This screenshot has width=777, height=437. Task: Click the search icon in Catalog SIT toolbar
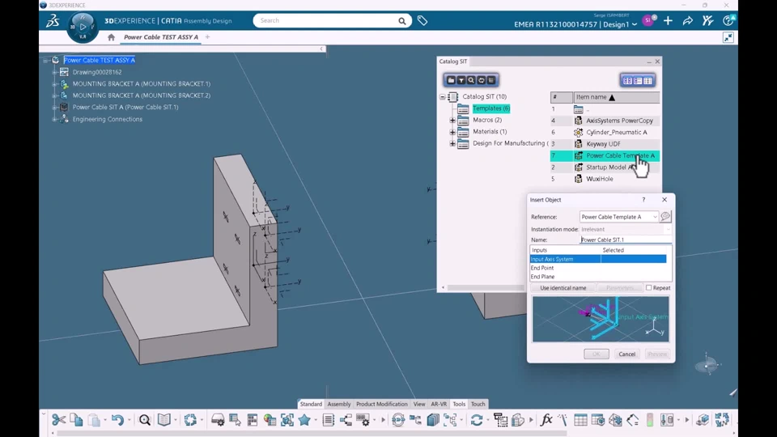point(471,80)
